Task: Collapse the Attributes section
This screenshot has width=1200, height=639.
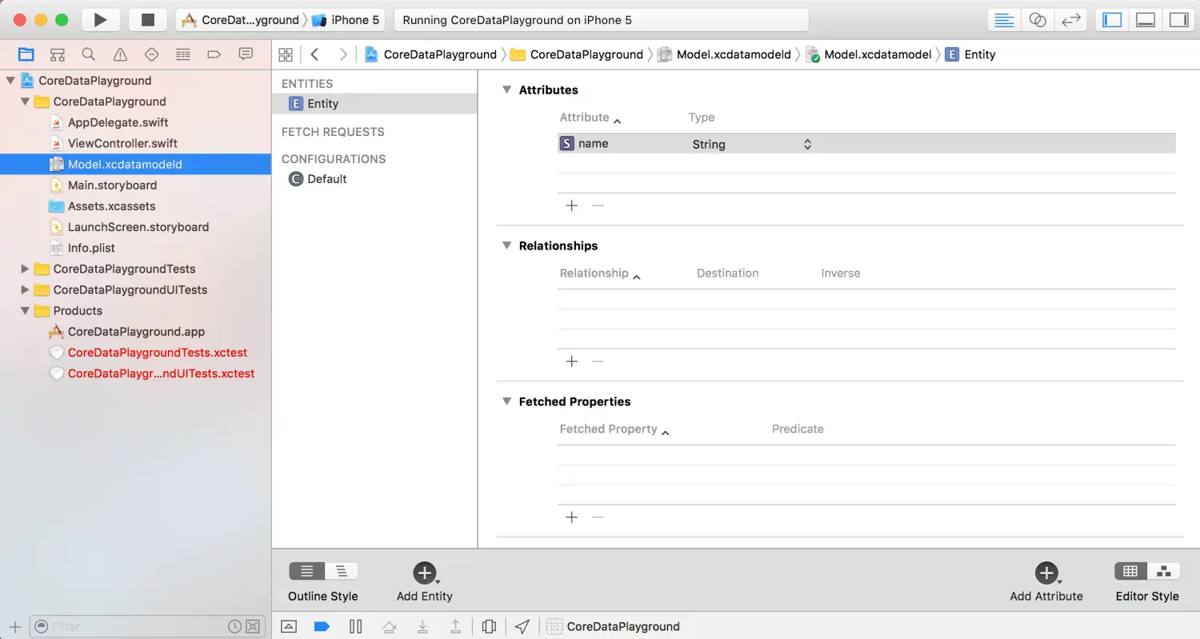Action: [x=506, y=90]
